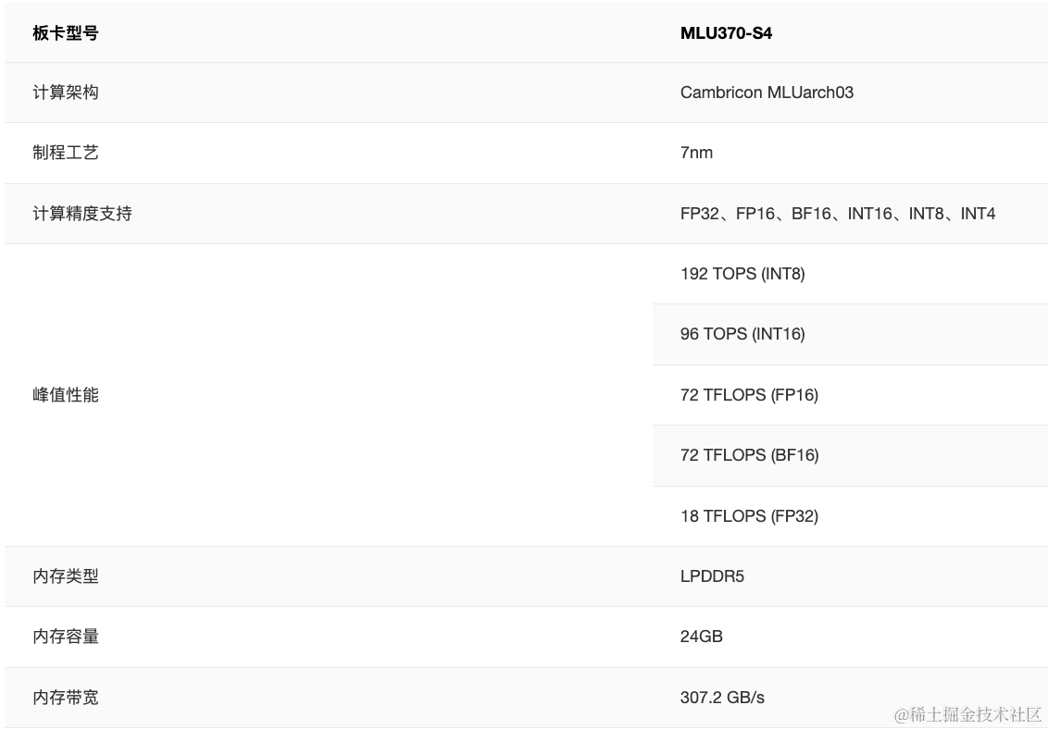Click the 内存类型 row label
Screen dimensions: 1048x730
pos(65,576)
